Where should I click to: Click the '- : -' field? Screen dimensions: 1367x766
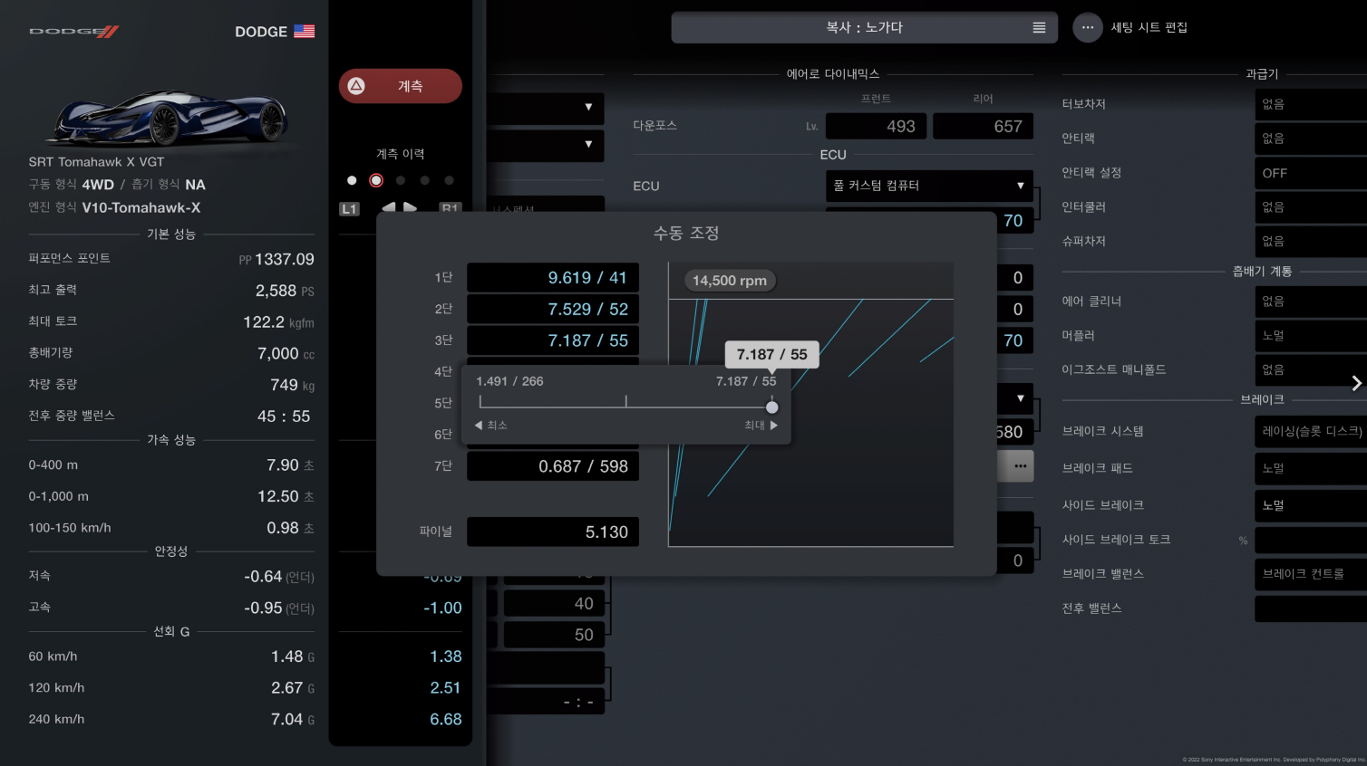click(x=547, y=702)
